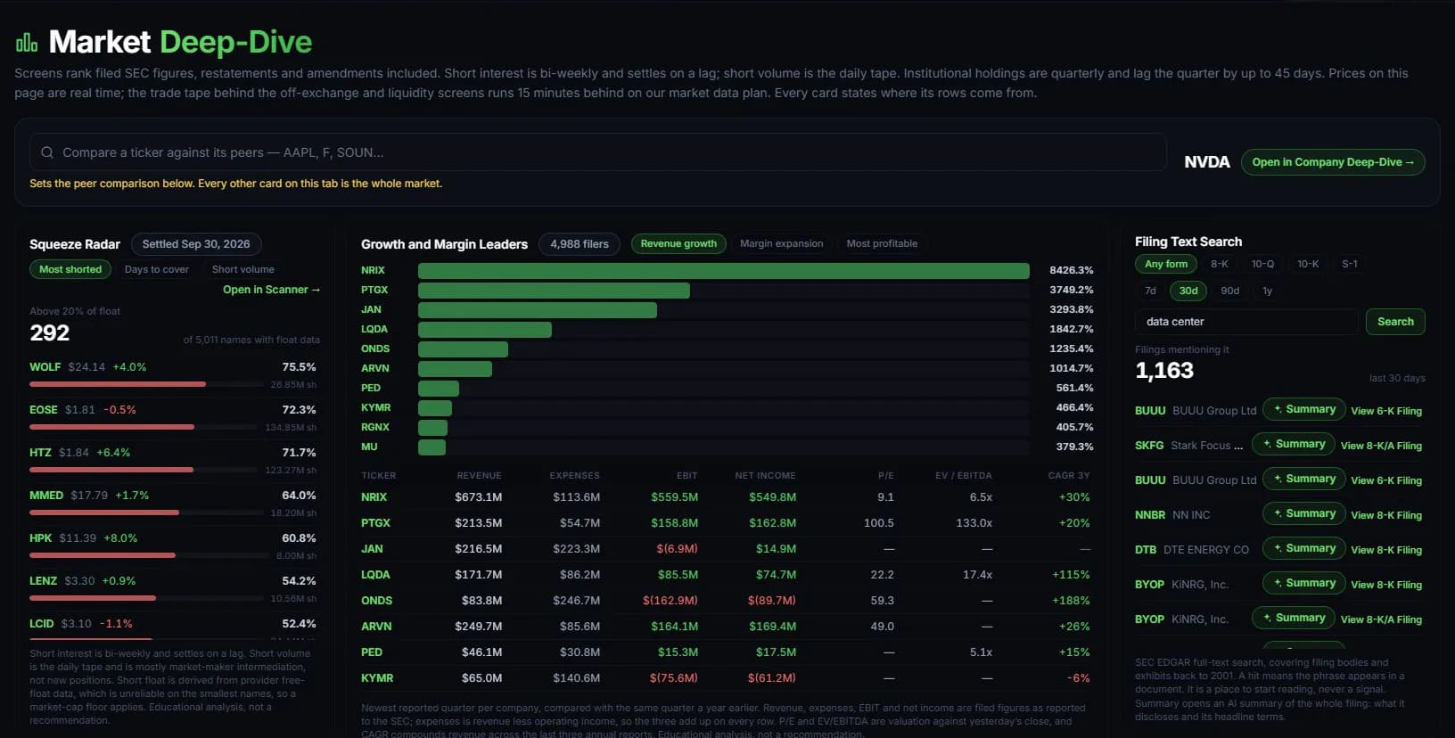The width and height of the screenshot is (1455, 738).
Task: View the NNBR 8-K Filing link
Action: pyautogui.click(x=1386, y=515)
